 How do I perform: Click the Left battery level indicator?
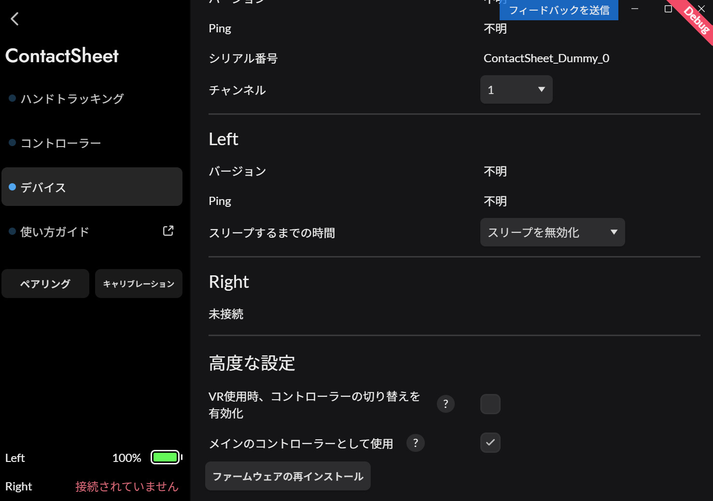[x=166, y=457]
